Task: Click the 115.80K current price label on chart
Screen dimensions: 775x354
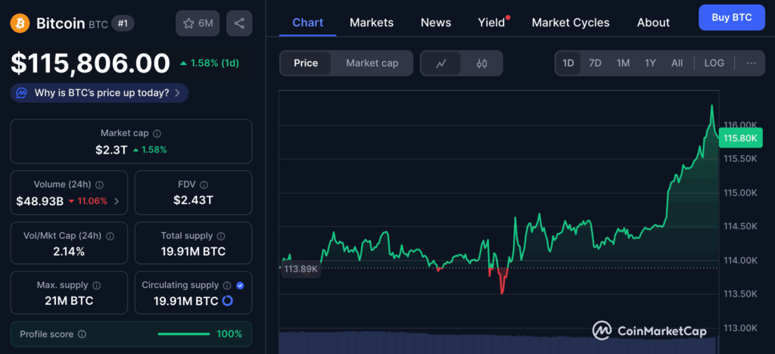Action: 739,138
